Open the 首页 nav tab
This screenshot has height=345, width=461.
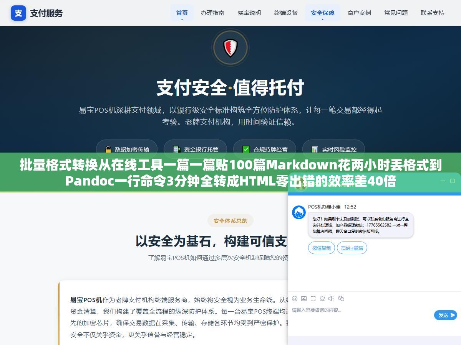[182, 13]
